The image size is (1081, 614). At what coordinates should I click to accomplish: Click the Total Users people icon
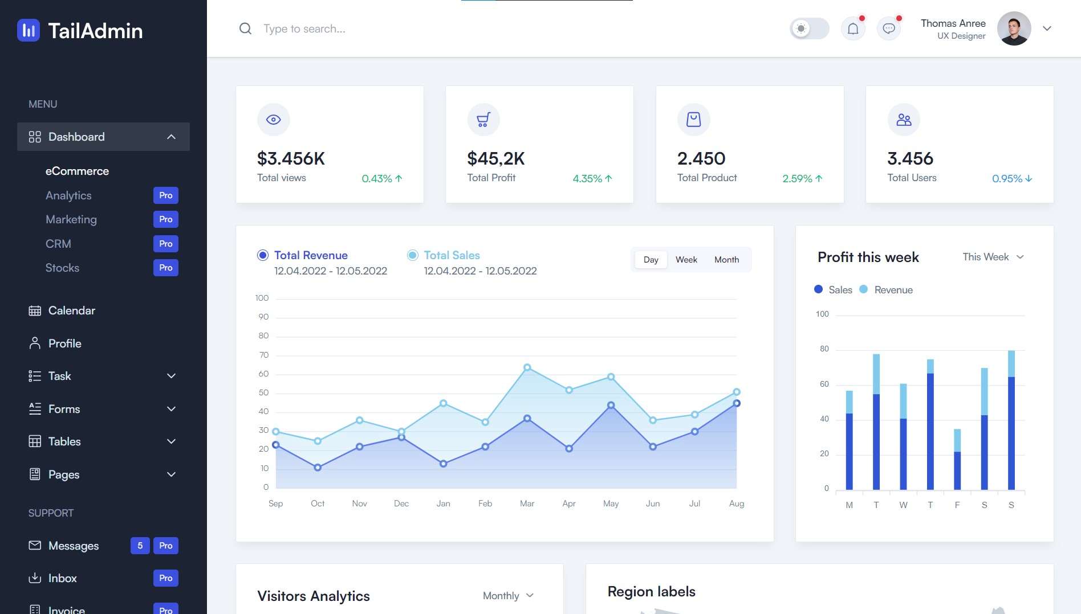(904, 120)
